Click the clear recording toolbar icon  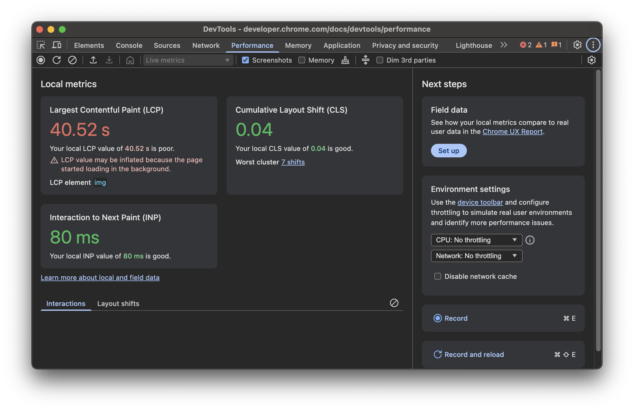72,60
